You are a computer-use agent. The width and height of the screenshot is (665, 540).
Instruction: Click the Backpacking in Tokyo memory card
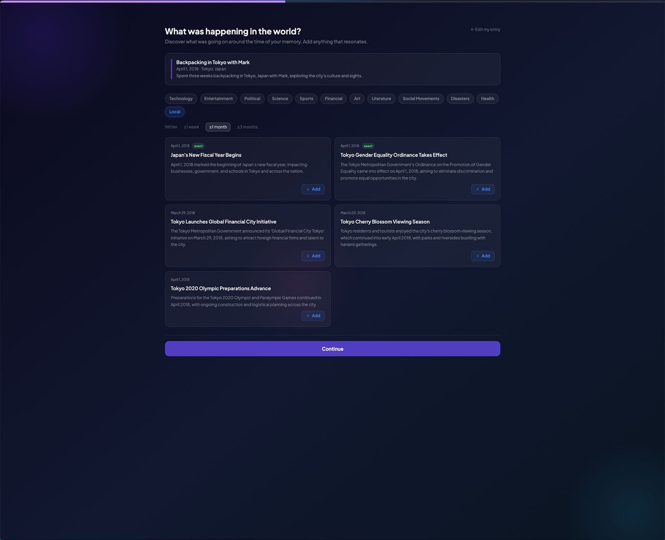pos(332,69)
